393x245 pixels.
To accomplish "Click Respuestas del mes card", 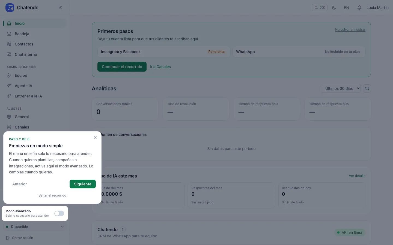I will tap(231, 195).
